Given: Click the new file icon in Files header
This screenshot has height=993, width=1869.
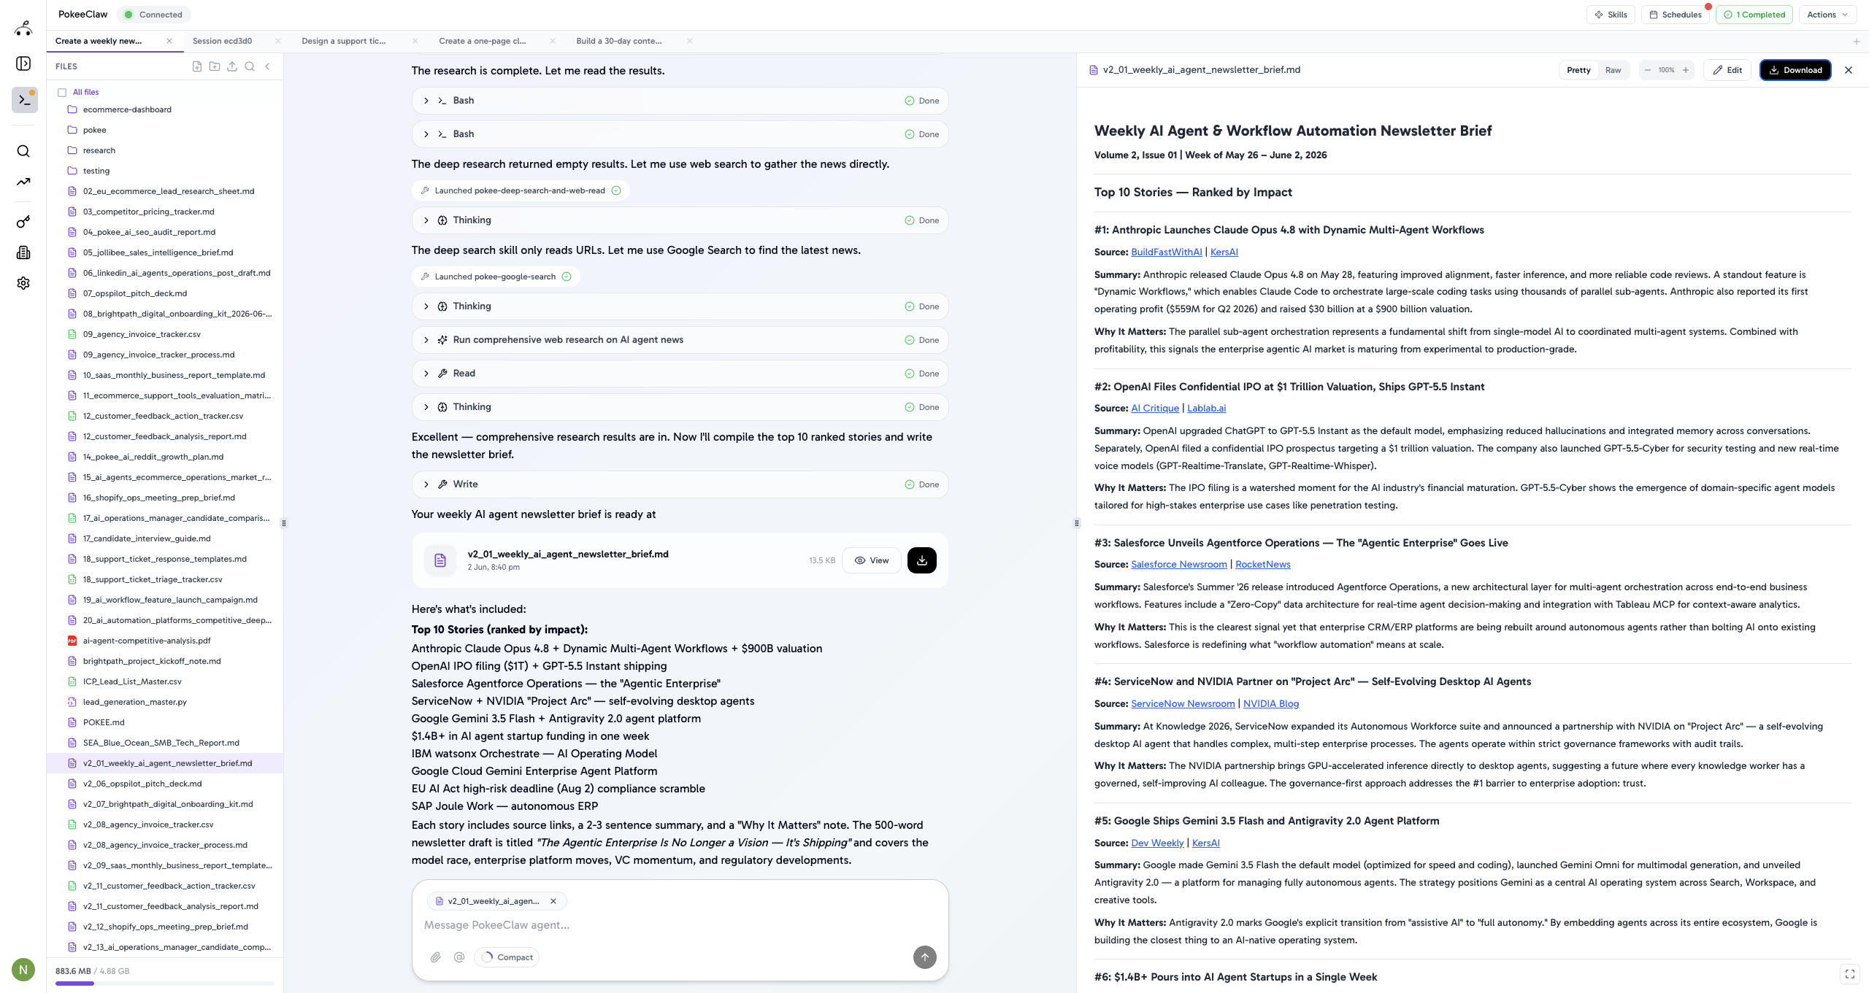Looking at the screenshot, I should tap(197, 66).
